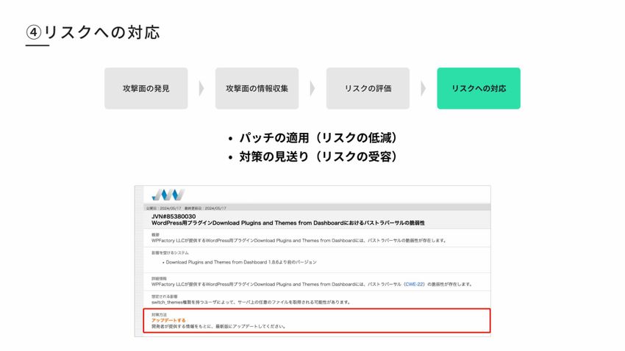Click the JVN#85380030 heading
Image resolution: width=625 pixels, height=351 pixels.
174,216
